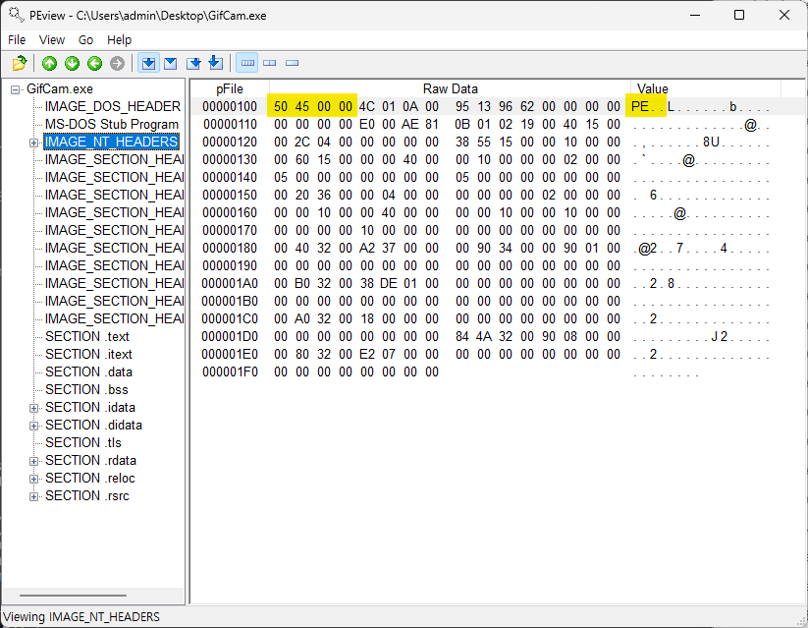Collapse the GifCam.exe root node
This screenshot has width=808, height=628.
tap(16, 89)
